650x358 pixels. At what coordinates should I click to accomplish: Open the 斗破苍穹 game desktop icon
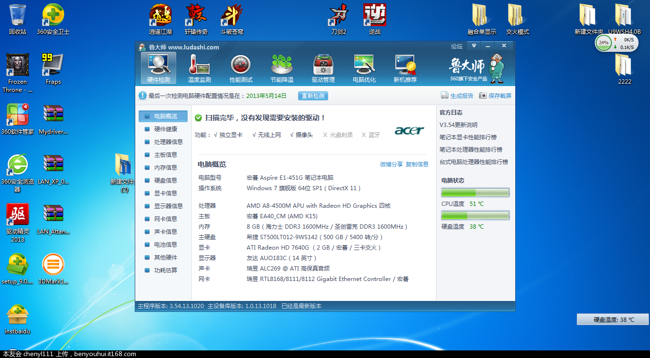[232, 19]
